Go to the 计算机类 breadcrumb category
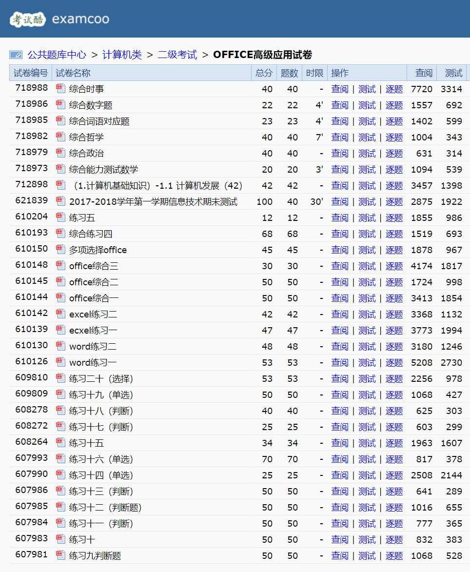Screen dimensions: 470x572 pyautogui.click(x=122, y=55)
